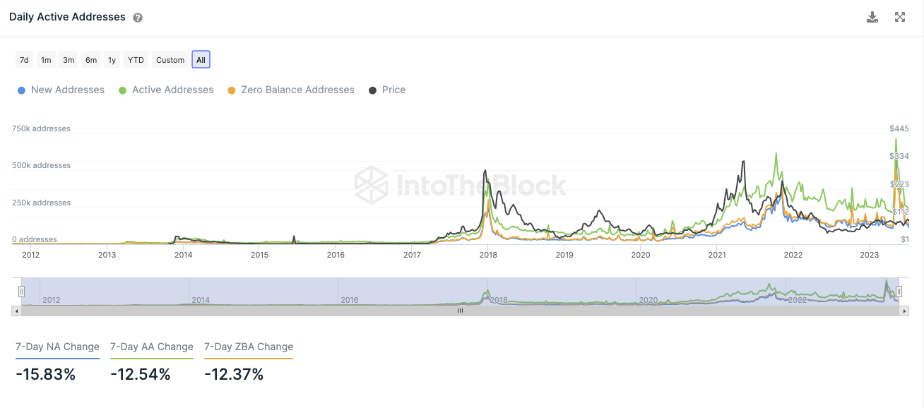Hide the Price line series
The height and width of the screenshot is (408, 924).
point(387,90)
